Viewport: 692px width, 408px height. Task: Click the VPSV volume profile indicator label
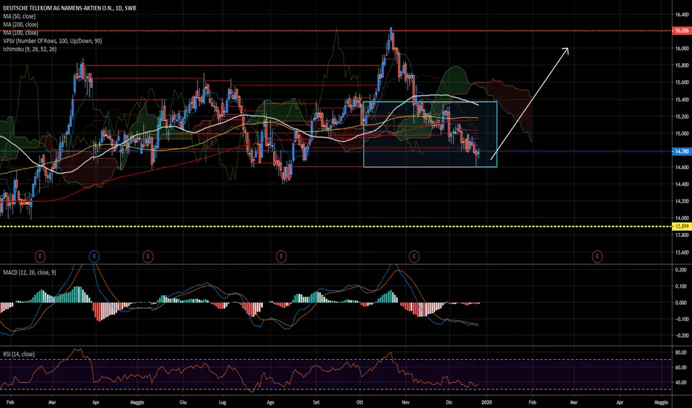53,41
